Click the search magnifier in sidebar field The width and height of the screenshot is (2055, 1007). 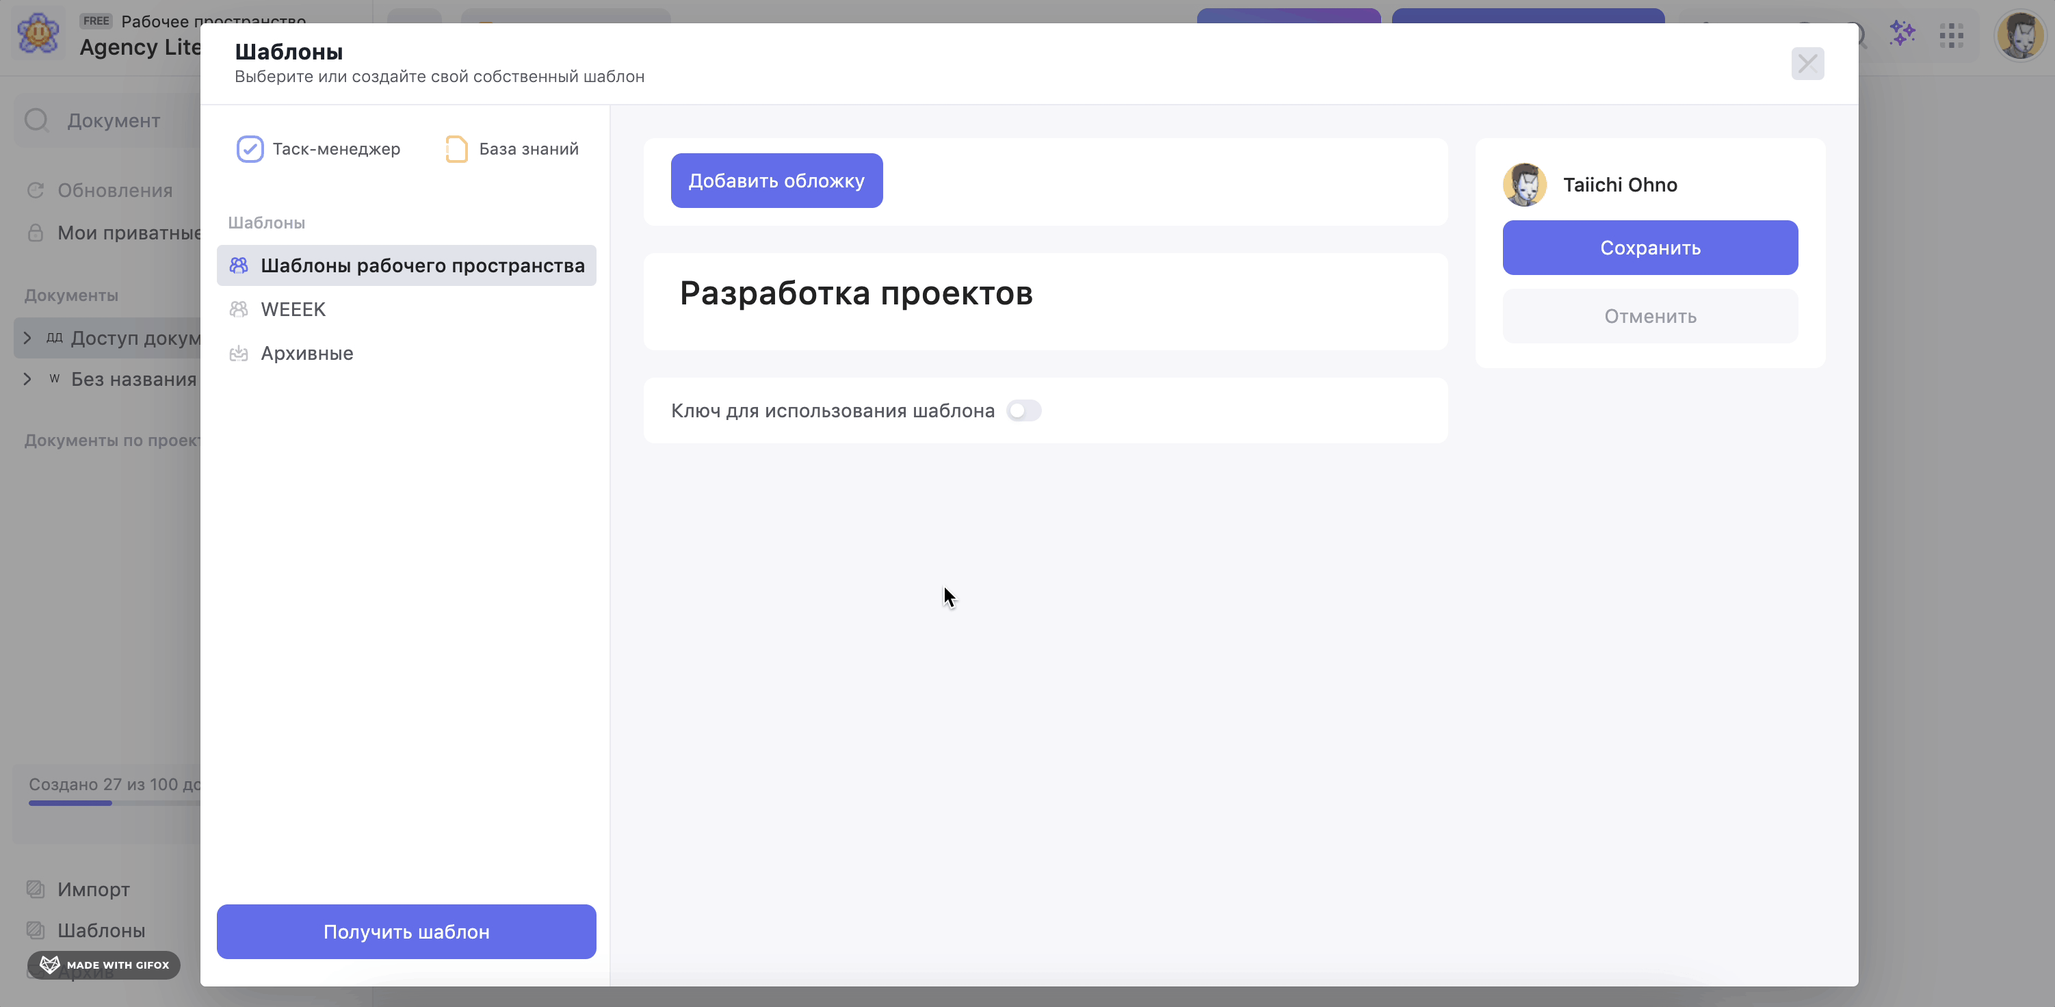click(x=37, y=120)
